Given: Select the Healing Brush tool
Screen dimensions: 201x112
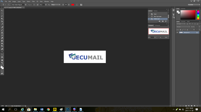Looking at the screenshot, I should coord(2,27).
